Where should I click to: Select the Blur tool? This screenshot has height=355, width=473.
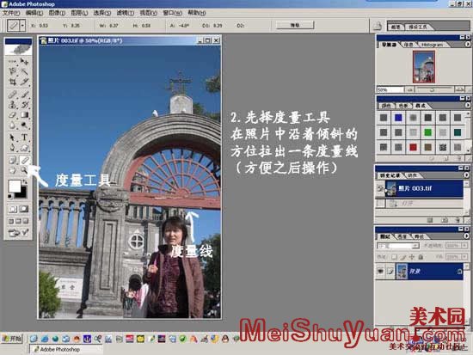(x=12, y=125)
